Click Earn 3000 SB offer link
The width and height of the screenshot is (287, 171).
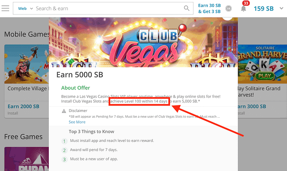pos(252,106)
